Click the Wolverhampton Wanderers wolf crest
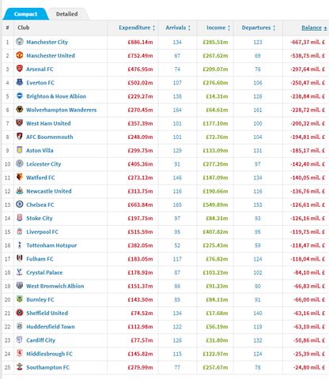 20,110
